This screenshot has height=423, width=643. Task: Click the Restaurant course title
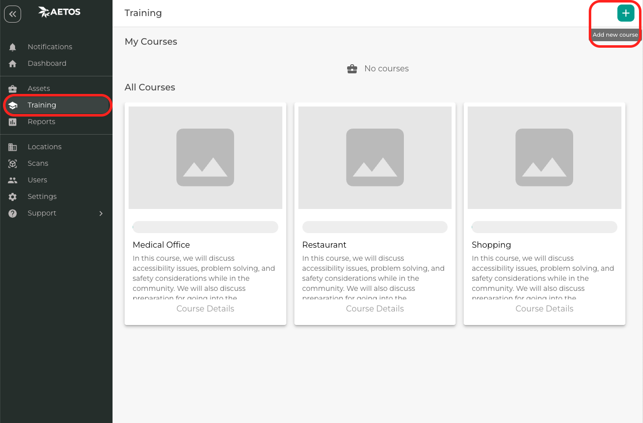pyautogui.click(x=325, y=245)
